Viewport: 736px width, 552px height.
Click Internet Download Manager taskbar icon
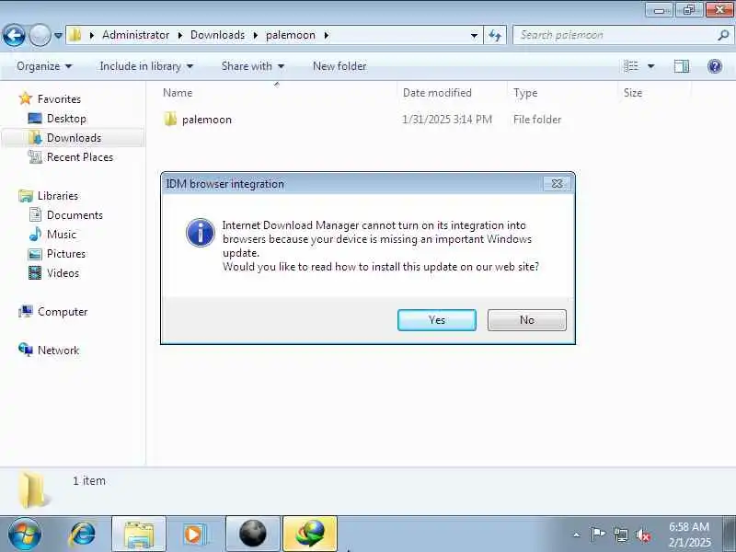pyautogui.click(x=310, y=535)
